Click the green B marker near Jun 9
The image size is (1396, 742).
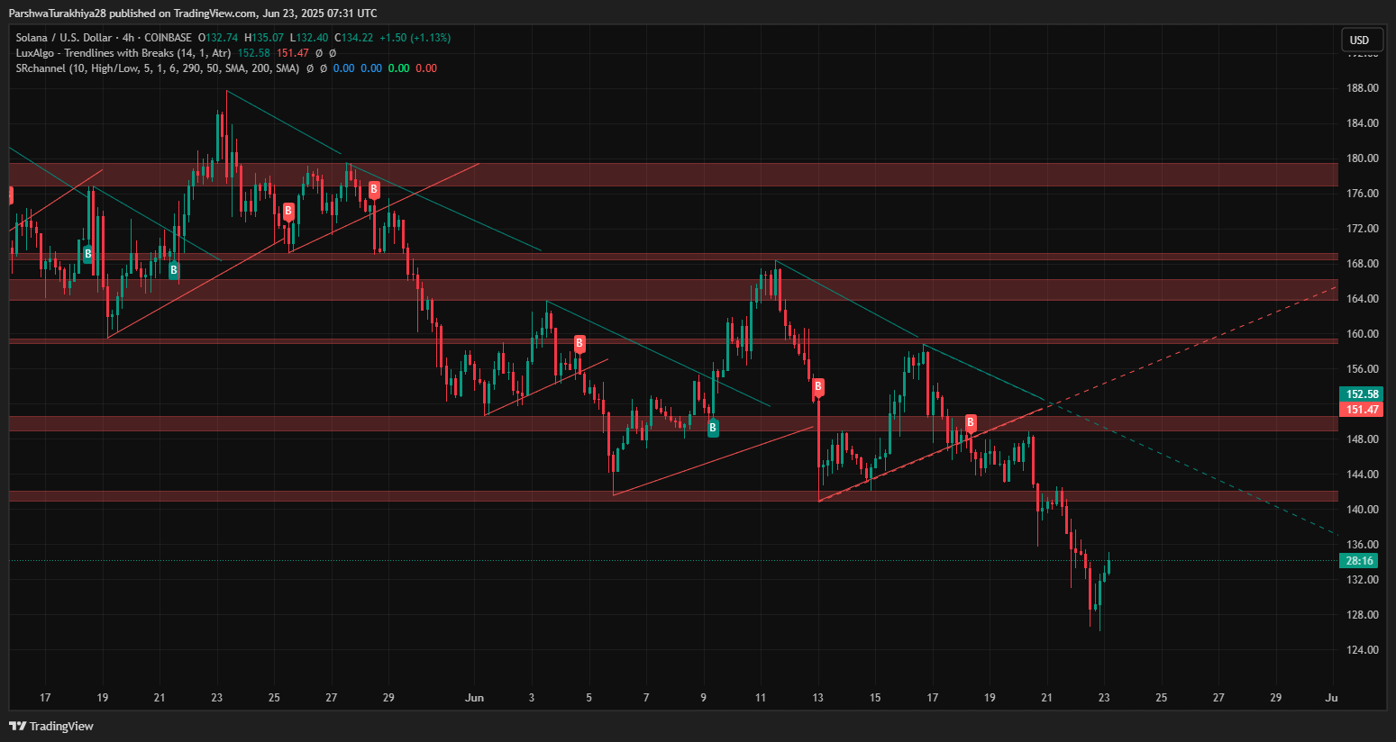click(x=713, y=428)
